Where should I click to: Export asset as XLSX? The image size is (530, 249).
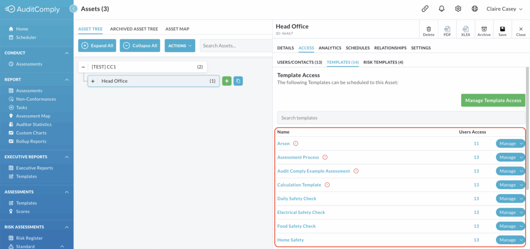465,30
